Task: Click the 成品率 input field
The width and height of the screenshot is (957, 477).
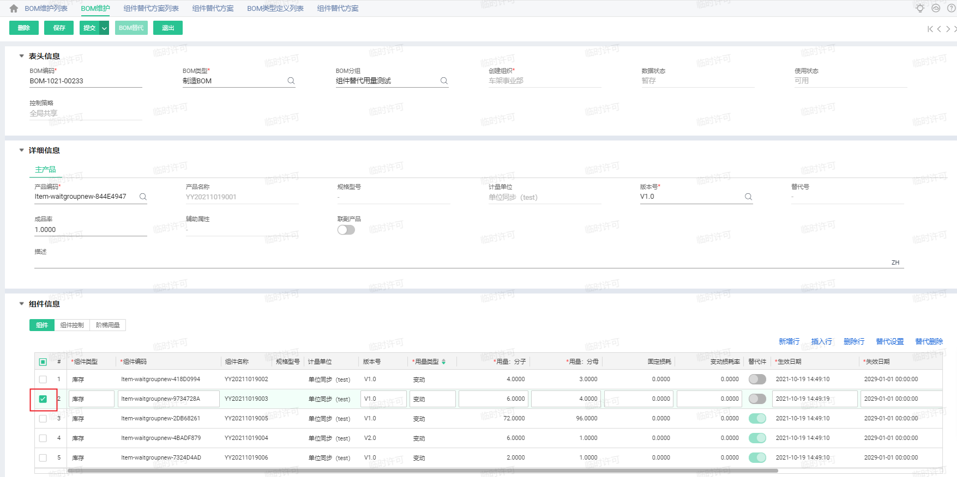Action: [91, 230]
